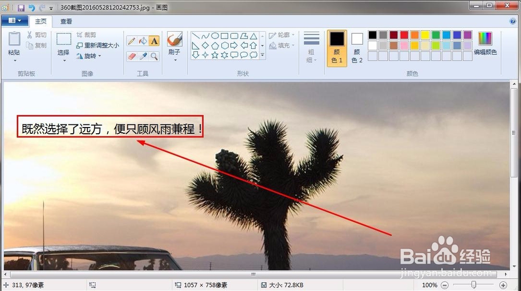Choose the Five-point star shape
The height and width of the screenshot is (291, 521).
(x=215, y=55)
